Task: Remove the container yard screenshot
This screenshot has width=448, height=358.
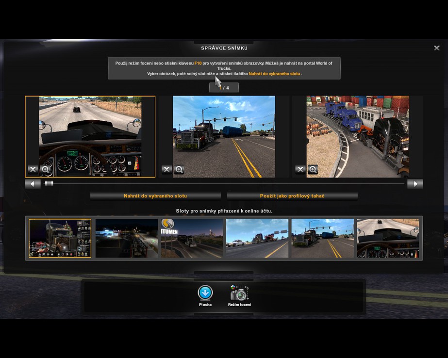Action: 300,169
